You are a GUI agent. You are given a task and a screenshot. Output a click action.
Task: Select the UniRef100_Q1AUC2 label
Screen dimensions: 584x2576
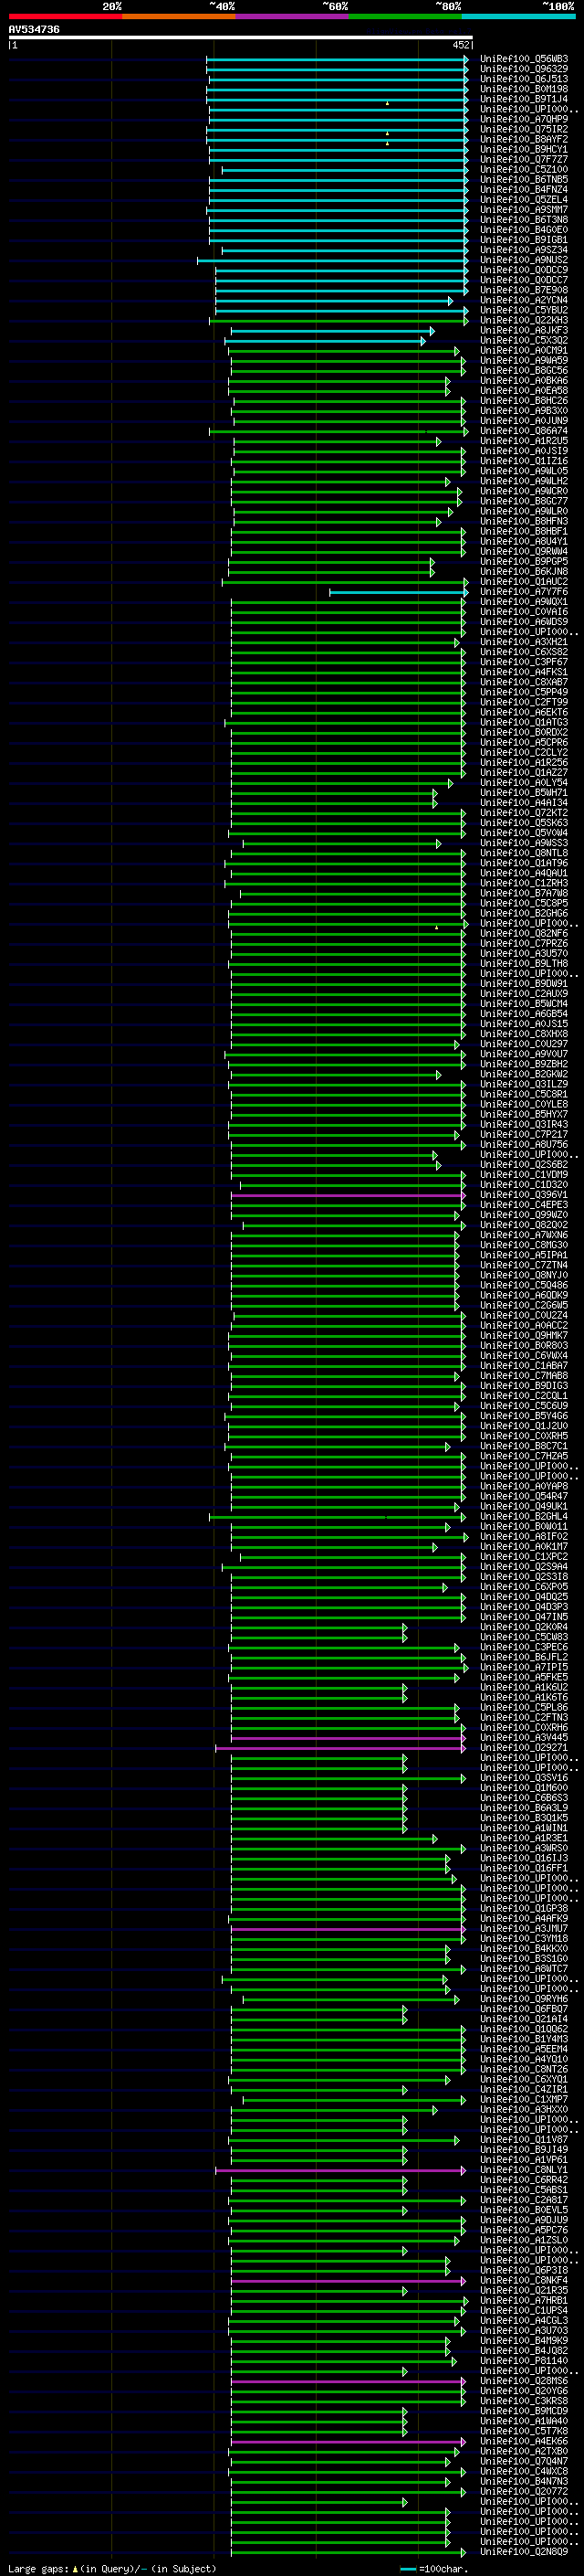coord(524,582)
